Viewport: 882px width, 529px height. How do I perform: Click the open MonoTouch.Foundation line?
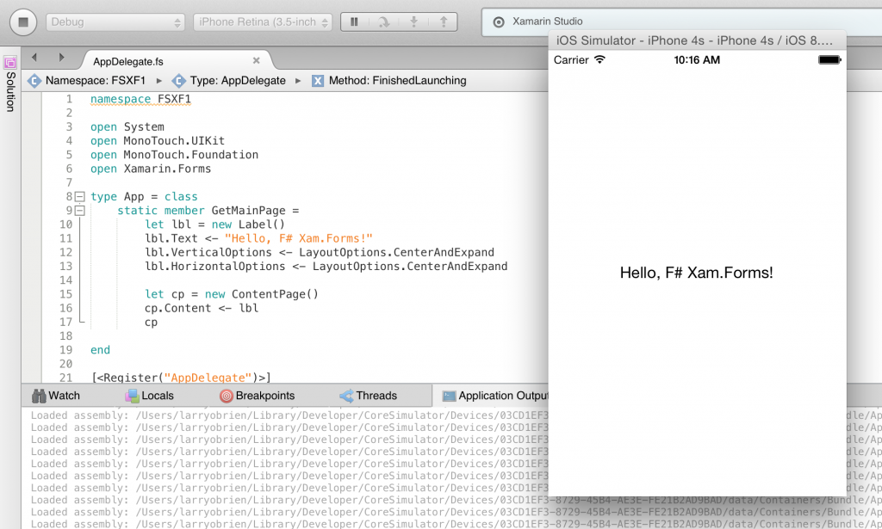tap(174, 155)
